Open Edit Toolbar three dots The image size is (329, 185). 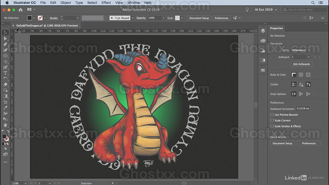5,162
